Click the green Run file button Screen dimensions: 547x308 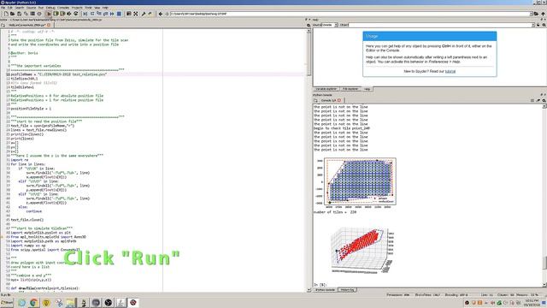(x=50, y=14)
